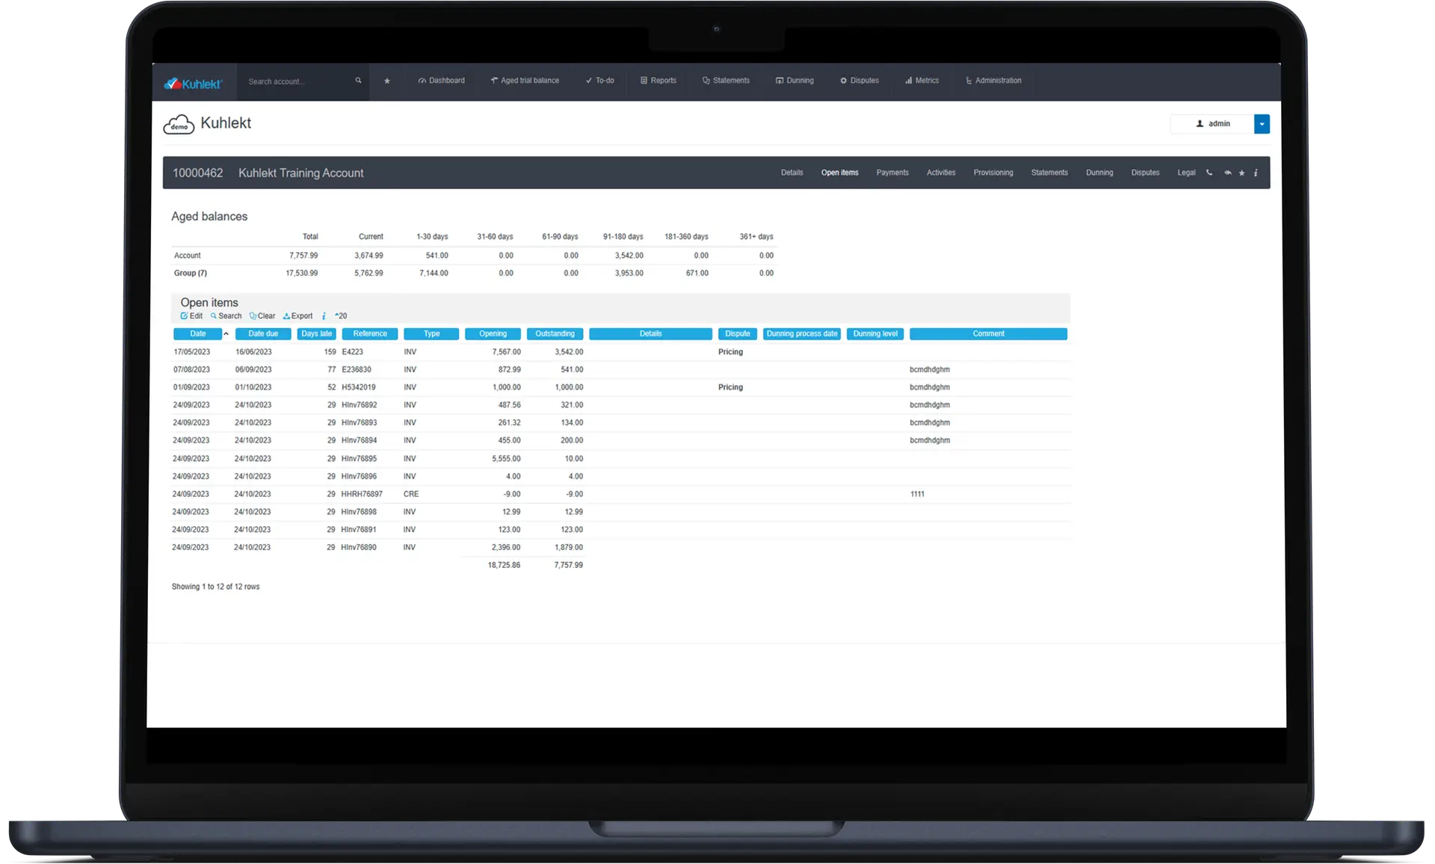Click the Date column sort arrow
Screen dimensions: 1435x864
click(x=226, y=334)
